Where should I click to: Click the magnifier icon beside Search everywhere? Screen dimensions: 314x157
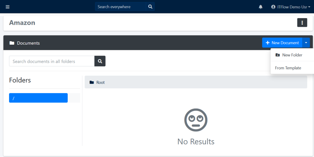point(150,7)
